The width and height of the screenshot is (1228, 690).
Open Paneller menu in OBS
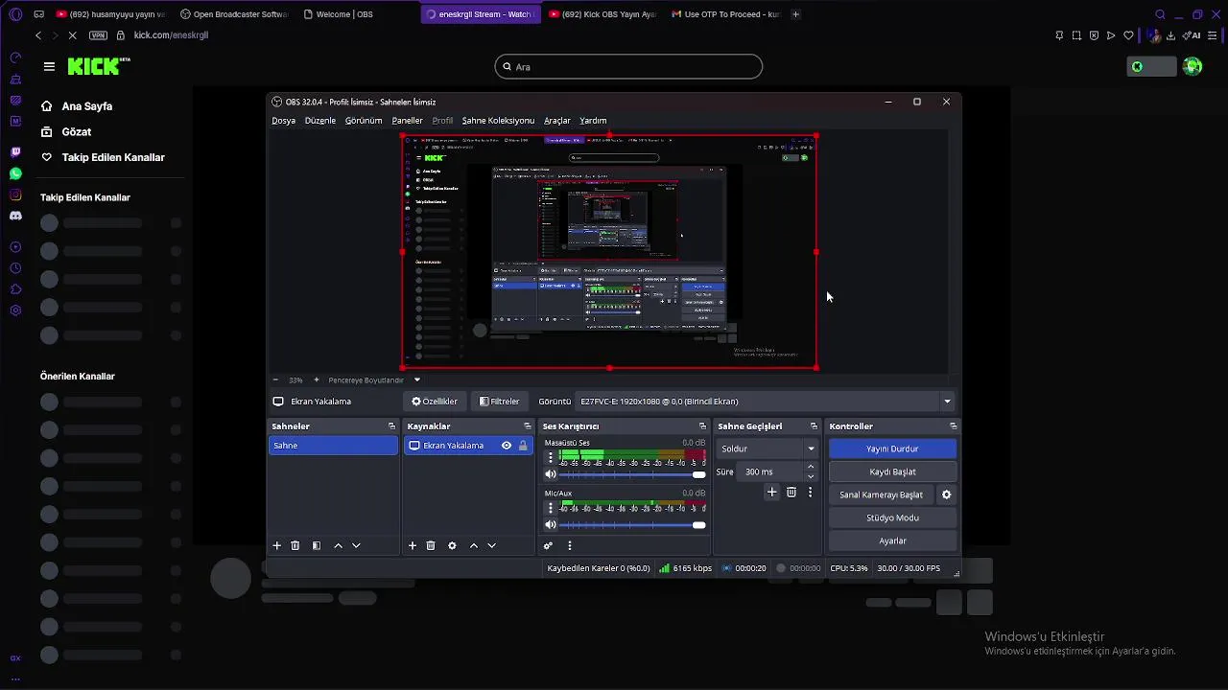[407, 121]
